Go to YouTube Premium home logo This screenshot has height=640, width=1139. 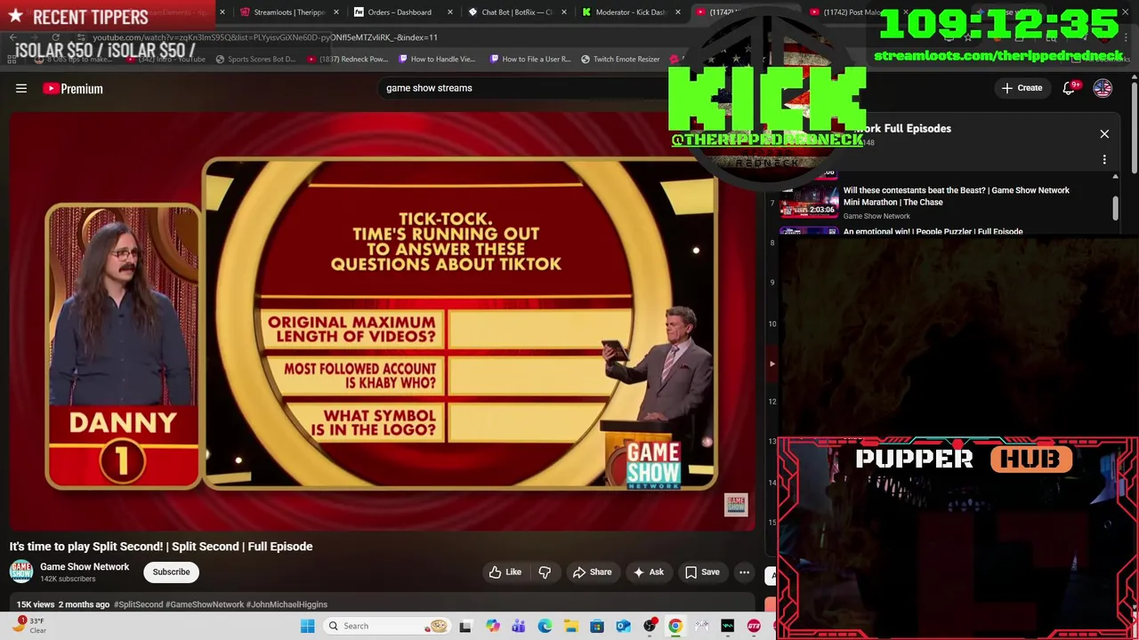(x=73, y=88)
